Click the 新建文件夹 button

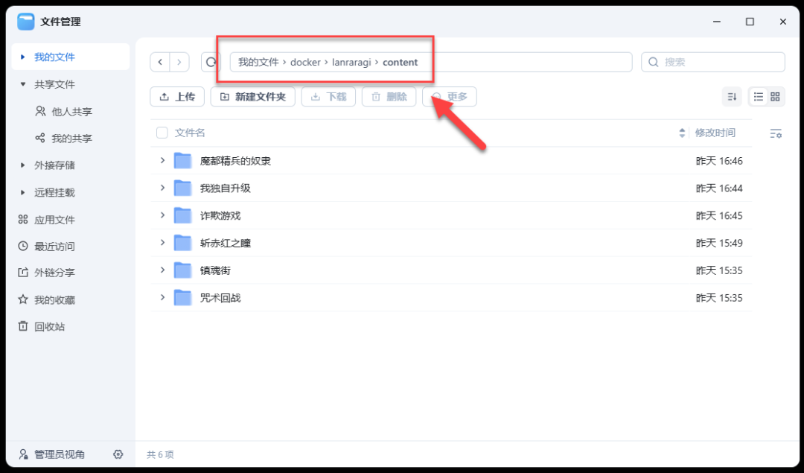(x=253, y=96)
